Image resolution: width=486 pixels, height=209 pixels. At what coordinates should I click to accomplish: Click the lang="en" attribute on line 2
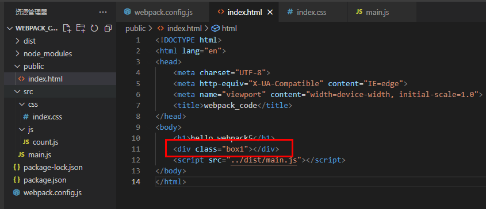point(202,51)
